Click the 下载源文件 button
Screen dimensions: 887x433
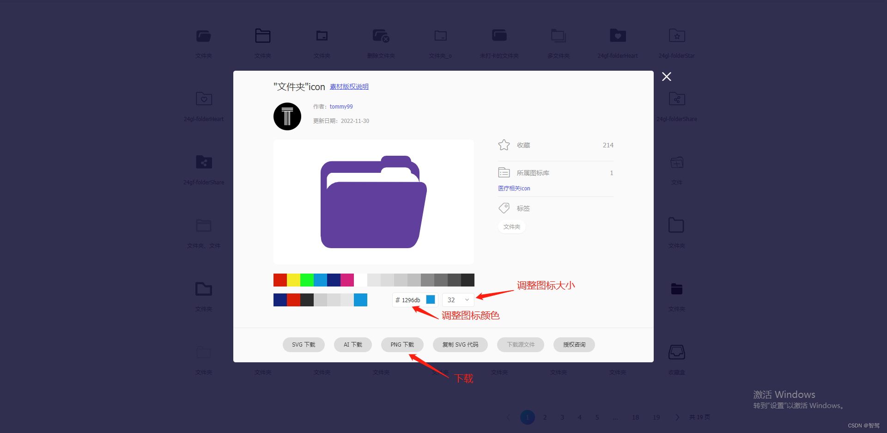click(x=521, y=345)
